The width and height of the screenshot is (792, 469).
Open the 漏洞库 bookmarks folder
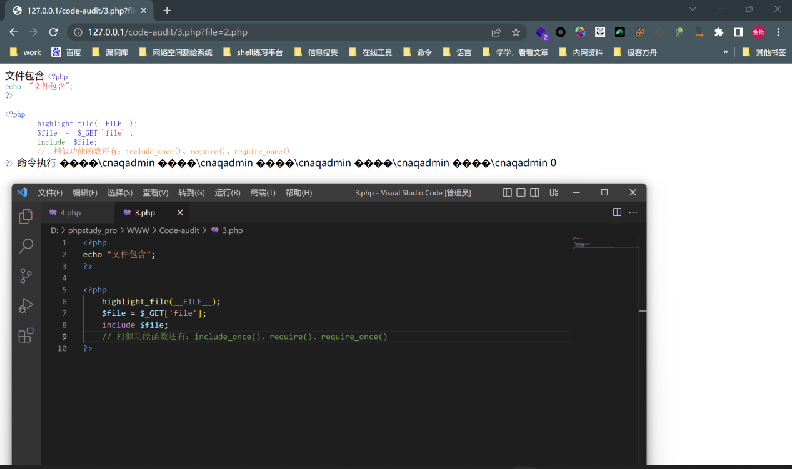pyautogui.click(x=110, y=52)
